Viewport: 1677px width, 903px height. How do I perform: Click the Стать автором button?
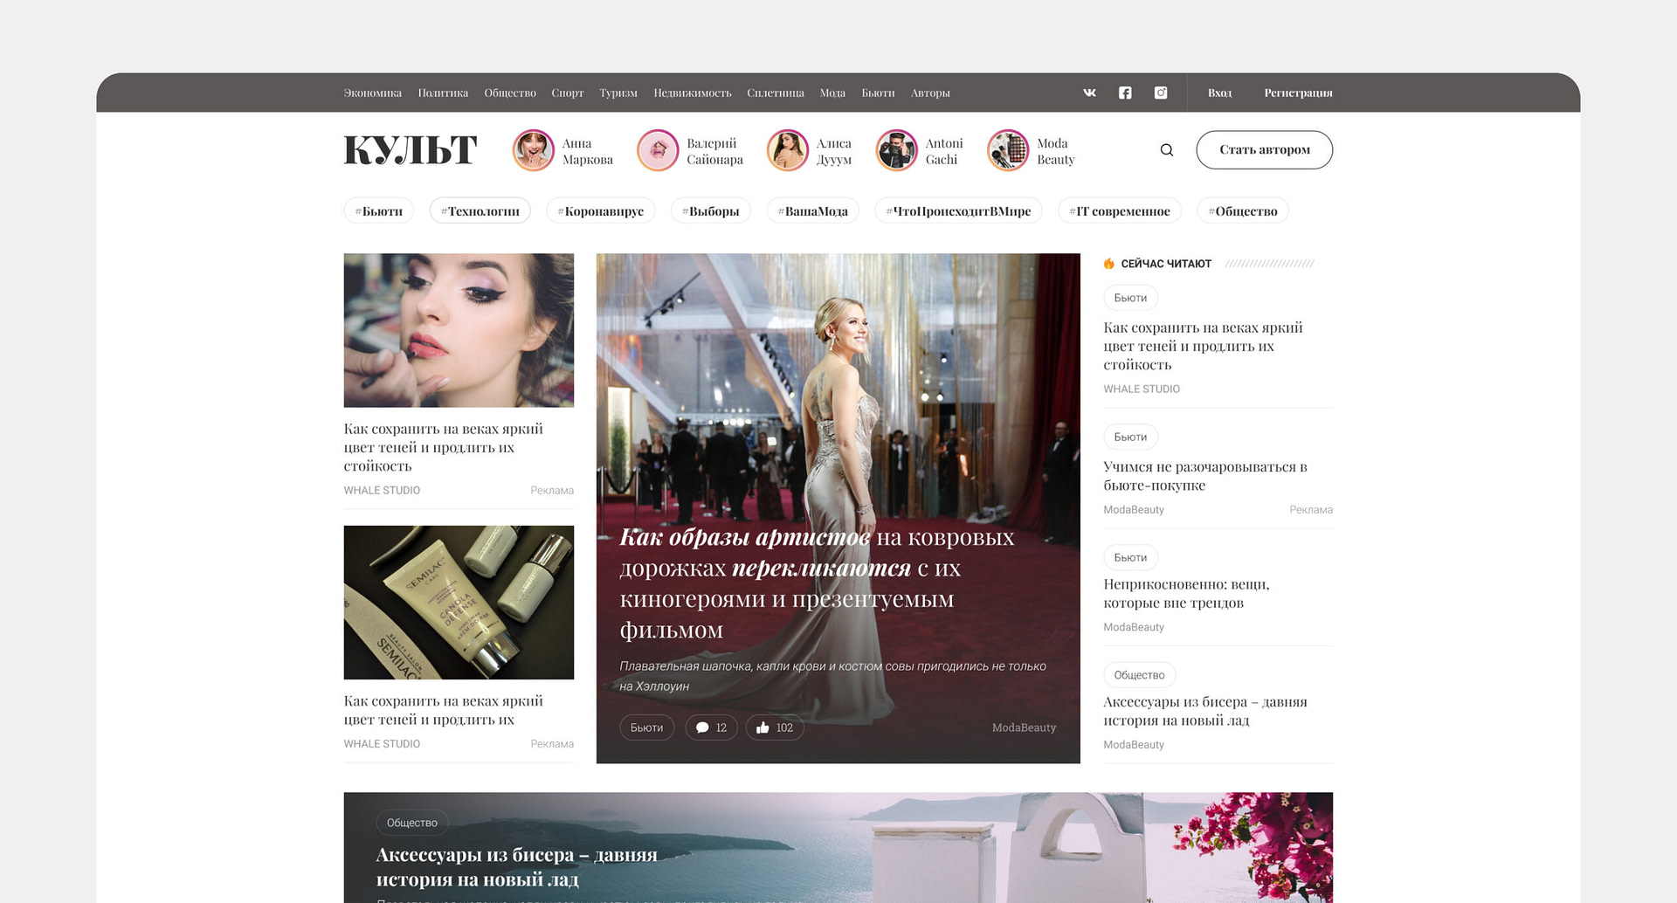[1264, 150]
